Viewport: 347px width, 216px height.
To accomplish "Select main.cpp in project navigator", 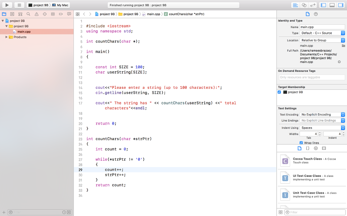I will [24, 32].
